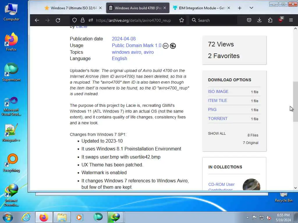
Task: Open the Computer desktop icon
Action: 11,12
